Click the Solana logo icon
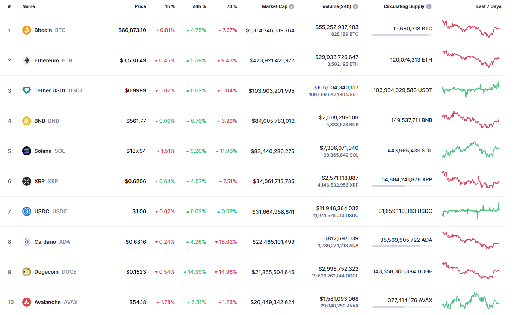 (27, 151)
